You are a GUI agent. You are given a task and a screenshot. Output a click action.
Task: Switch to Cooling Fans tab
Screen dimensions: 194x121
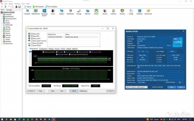coord(43,49)
